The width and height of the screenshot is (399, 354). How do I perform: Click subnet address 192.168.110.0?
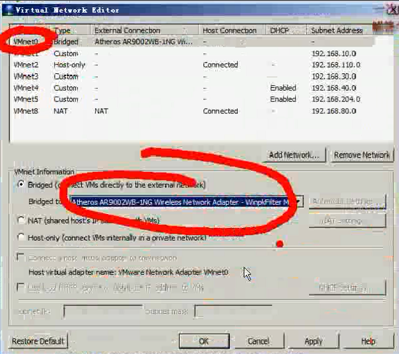pos(336,65)
